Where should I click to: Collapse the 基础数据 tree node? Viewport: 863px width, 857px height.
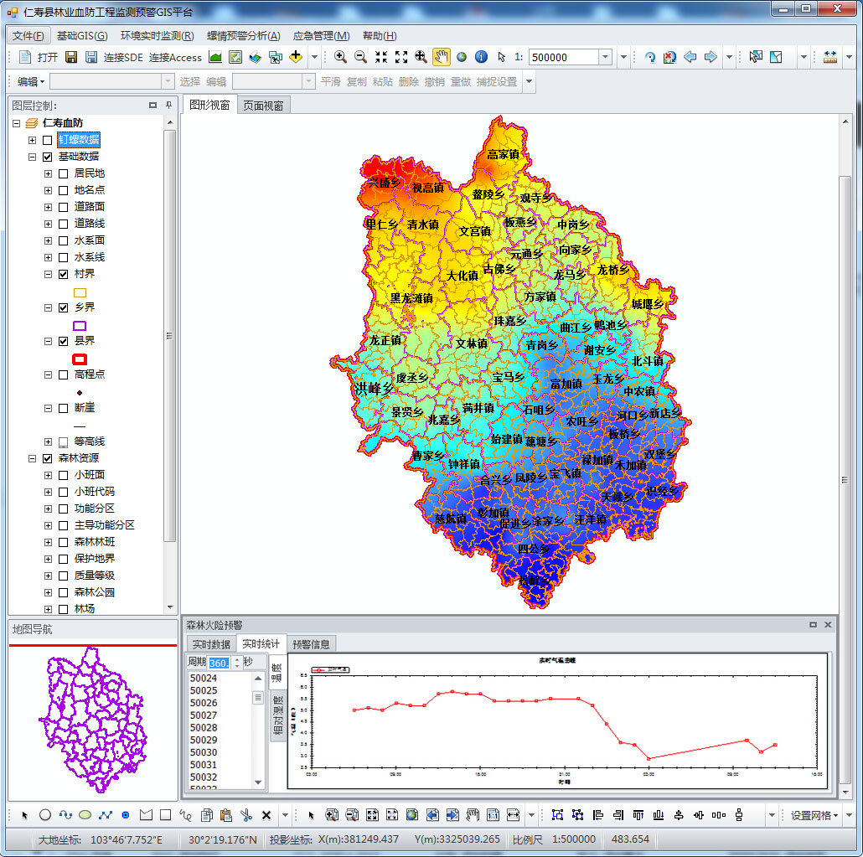click(x=33, y=157)
